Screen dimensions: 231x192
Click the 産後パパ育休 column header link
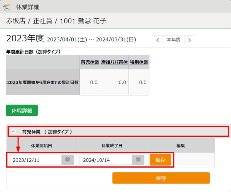coord(114,62)
